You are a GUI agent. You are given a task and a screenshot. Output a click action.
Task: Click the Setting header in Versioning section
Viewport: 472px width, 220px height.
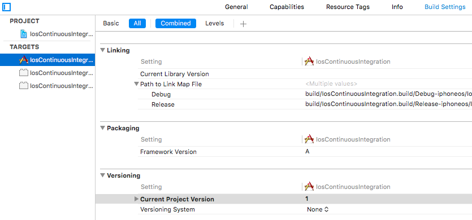coord(151,187)
